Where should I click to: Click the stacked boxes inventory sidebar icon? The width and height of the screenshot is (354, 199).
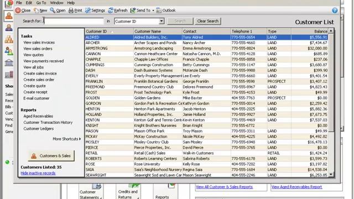click(9, 39)
